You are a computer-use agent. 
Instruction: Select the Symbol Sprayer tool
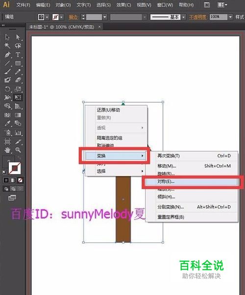click(x=7, y=133)
